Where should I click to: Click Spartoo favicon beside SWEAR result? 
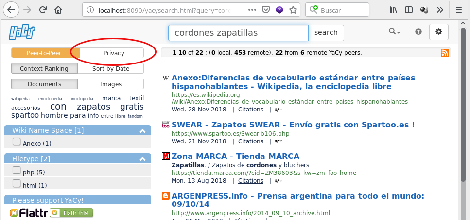click(x=165, y=125)
